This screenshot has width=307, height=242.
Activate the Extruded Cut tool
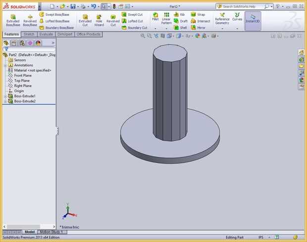pos(85,20)
